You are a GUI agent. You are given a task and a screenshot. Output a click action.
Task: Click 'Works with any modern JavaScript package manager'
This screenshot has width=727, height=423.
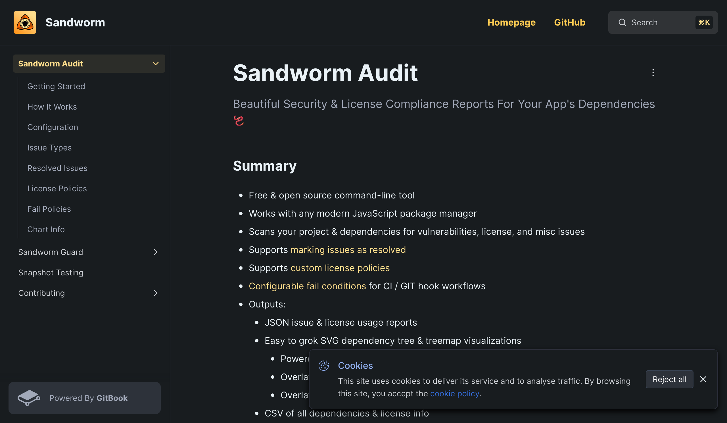click(x=363, y=214)
